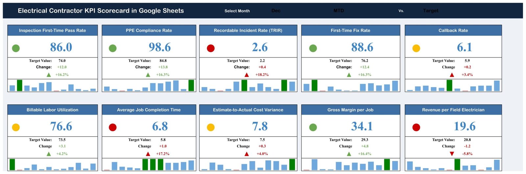Click the red down triangle beside -5.8%

pos(452,154)
